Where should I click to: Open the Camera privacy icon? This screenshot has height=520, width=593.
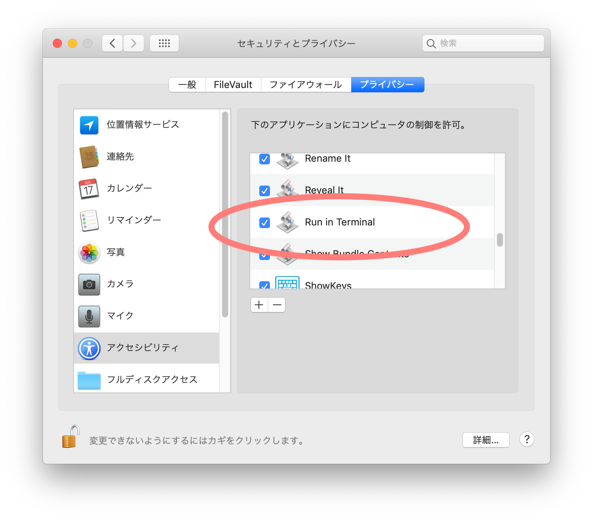pos(89,284)
